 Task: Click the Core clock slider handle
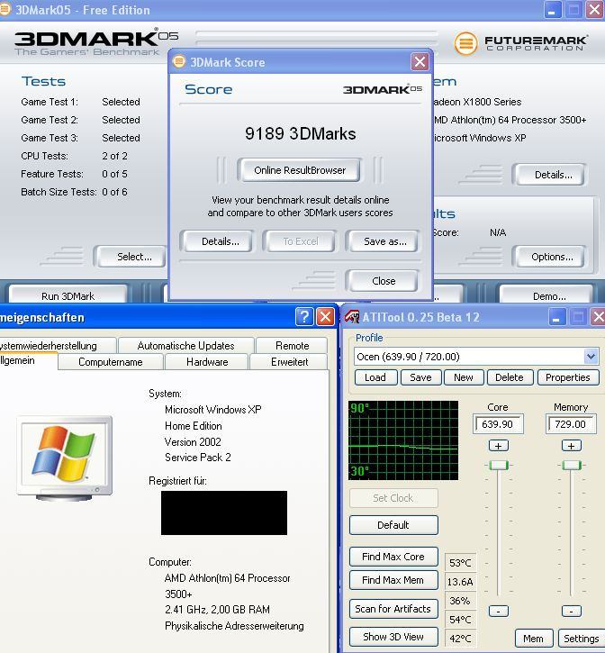click(498, 465)
